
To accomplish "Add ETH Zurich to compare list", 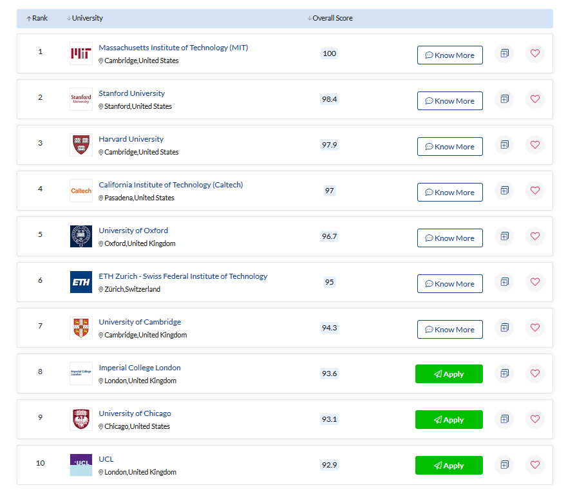I will click(x=504, y=282).
